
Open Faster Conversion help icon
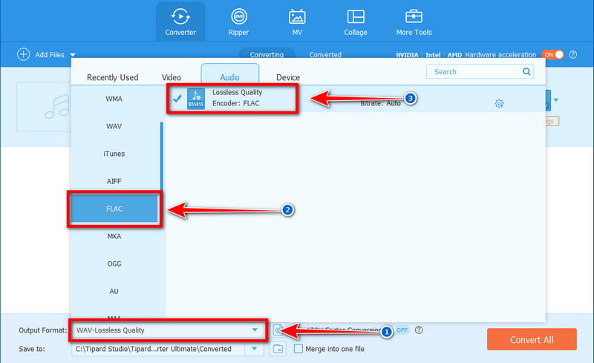pos(419,330)
